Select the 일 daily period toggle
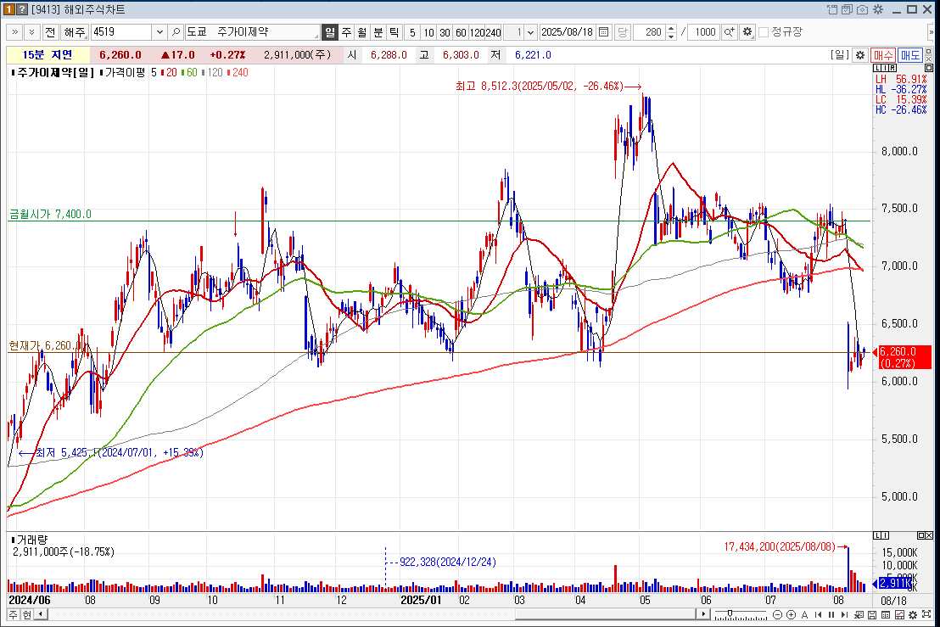This screenshot has height=627, width=940. [x=331, y=32]
